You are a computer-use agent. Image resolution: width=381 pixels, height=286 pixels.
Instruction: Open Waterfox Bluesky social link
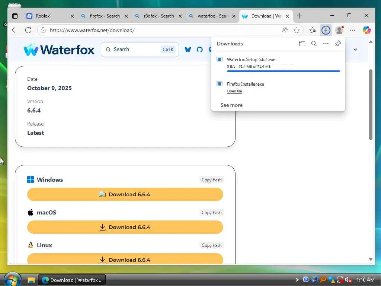pyautogui.click(x=188, y=50)
